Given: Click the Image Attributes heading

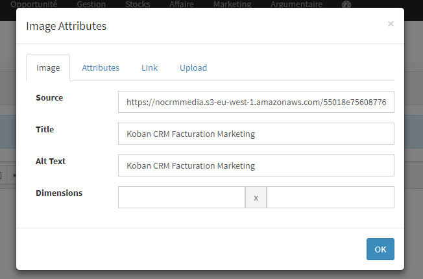Looking at the screenshot, I should [66, 26].
